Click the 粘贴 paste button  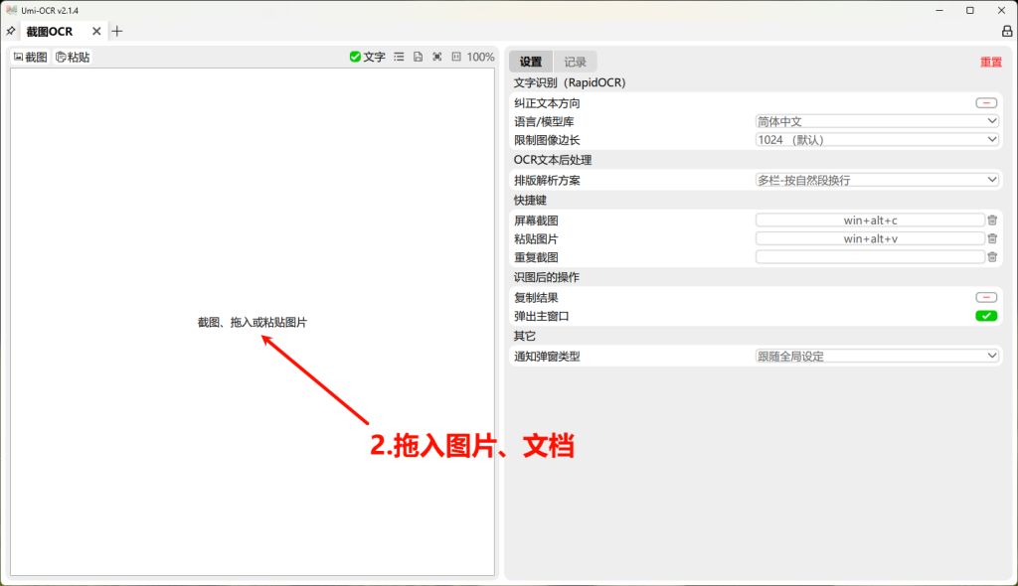[71, 56]
